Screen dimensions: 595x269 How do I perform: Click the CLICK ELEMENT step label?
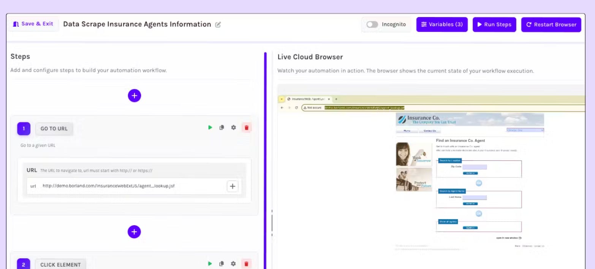coord(60,264)
